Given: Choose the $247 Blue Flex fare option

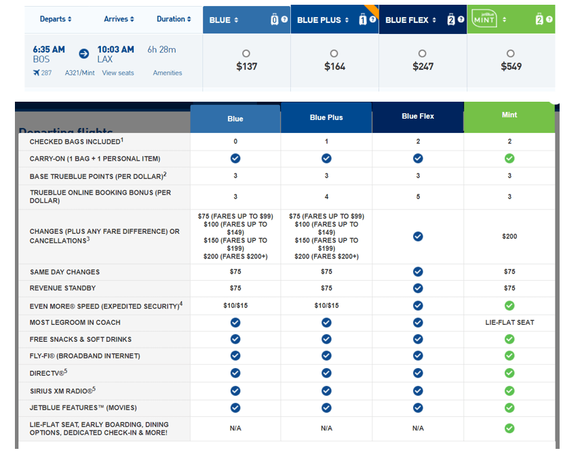Looking at the screenshot, I should coord(423,54).
